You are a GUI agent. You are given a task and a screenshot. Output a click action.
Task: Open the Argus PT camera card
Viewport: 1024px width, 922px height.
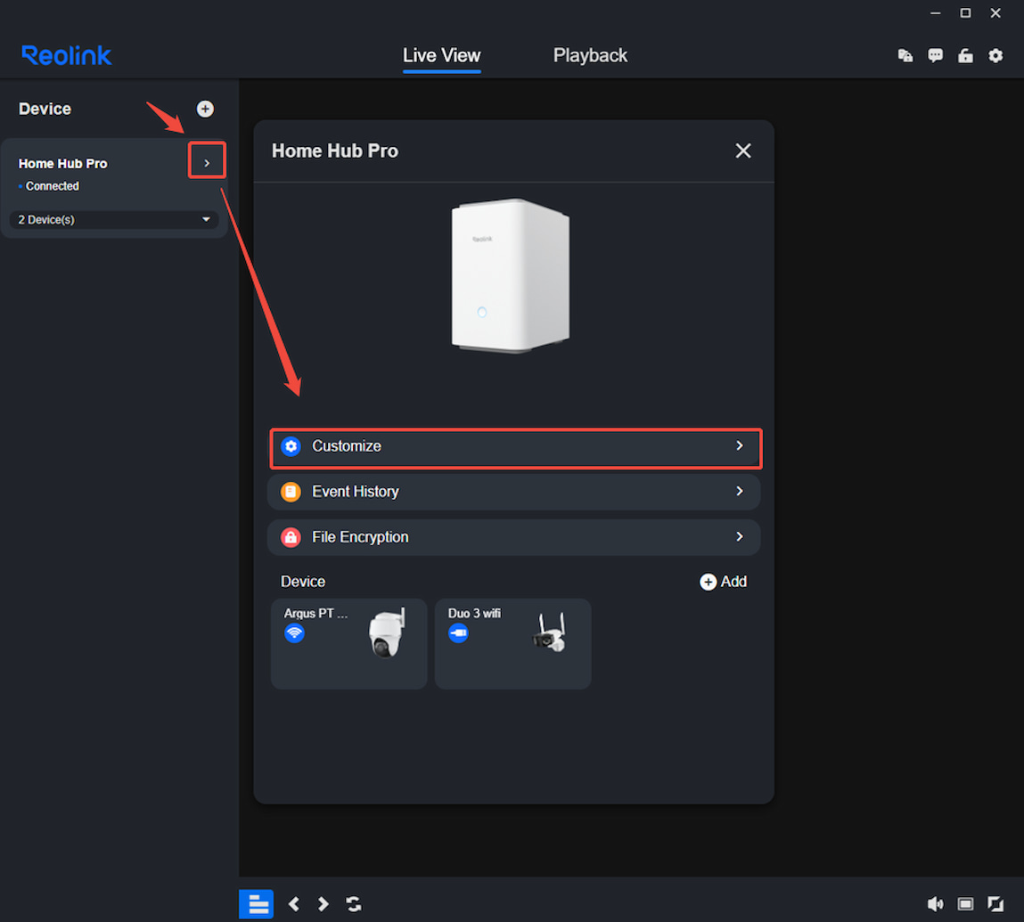348,644
